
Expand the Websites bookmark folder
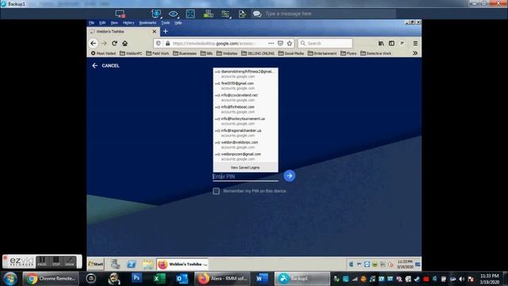pyautogui.click(x=227, y=53)
